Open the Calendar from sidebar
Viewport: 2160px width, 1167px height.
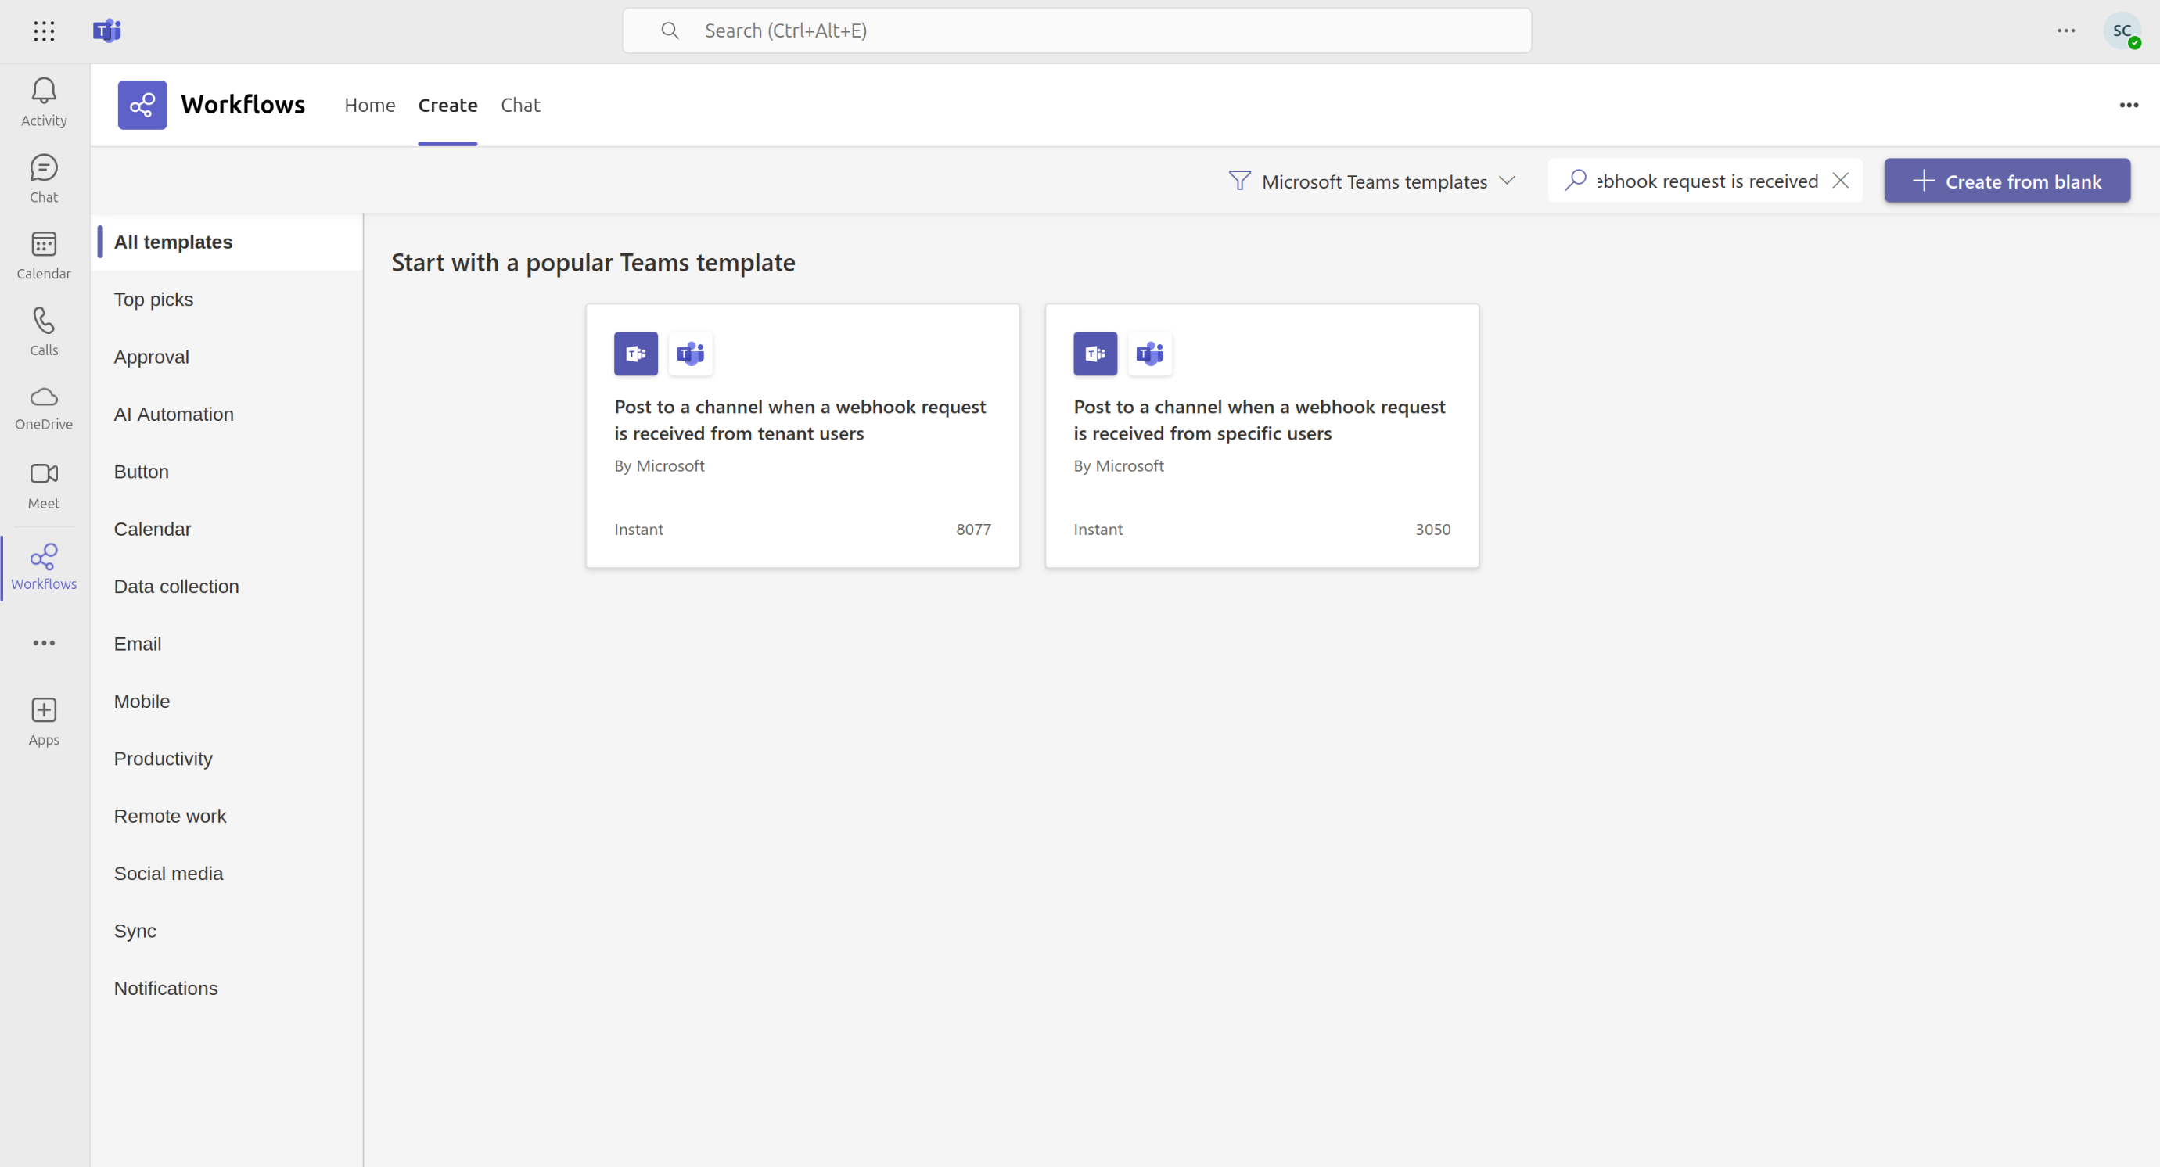(43, 253)
